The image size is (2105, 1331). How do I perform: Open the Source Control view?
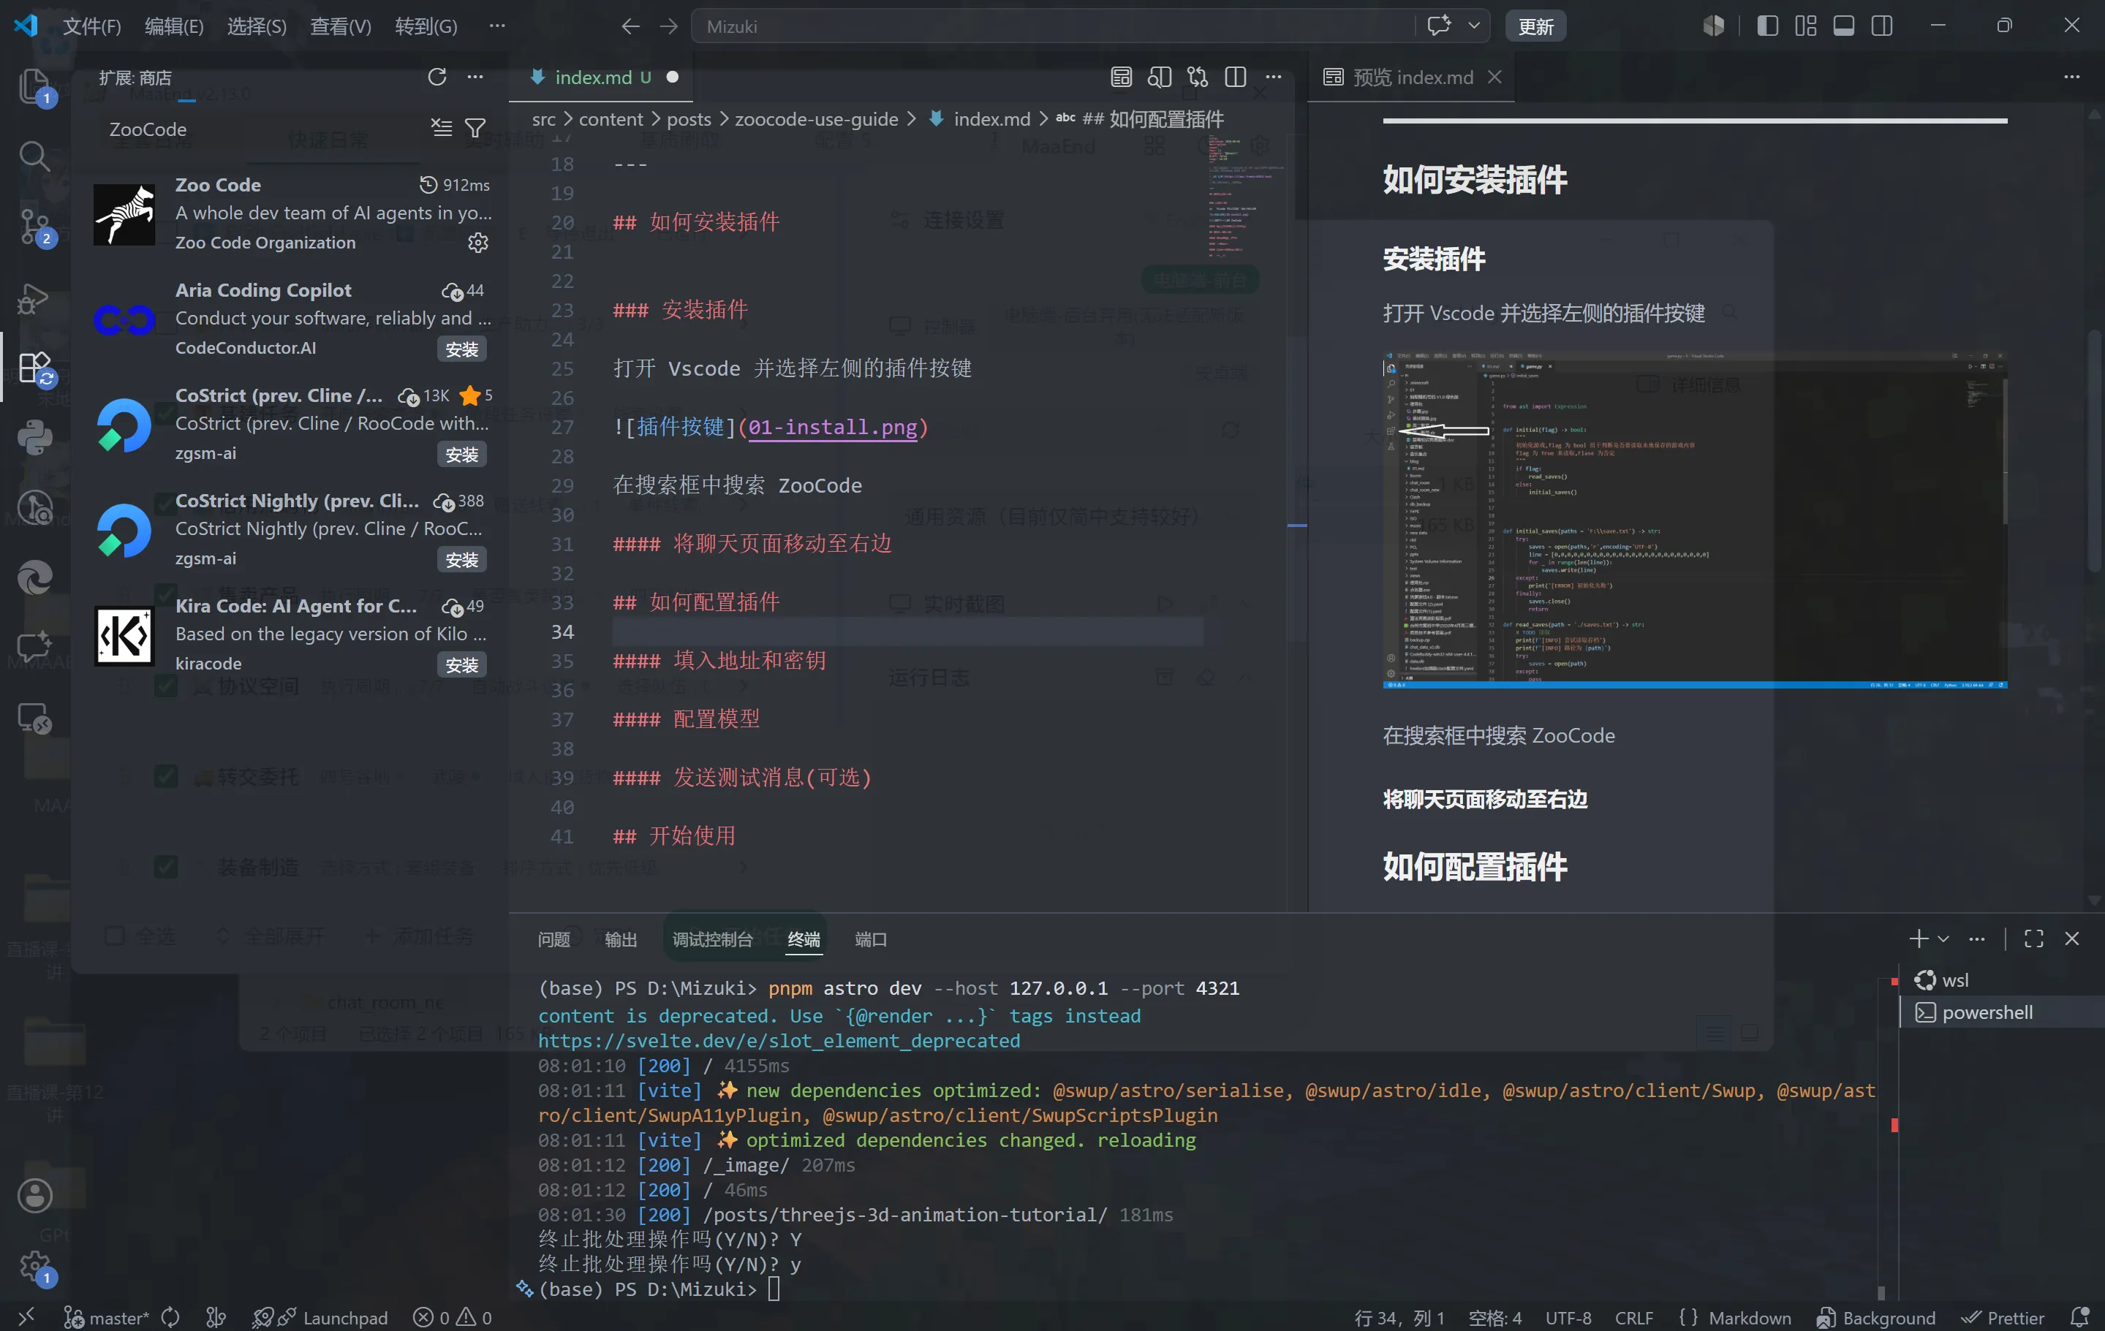[35, 227]
